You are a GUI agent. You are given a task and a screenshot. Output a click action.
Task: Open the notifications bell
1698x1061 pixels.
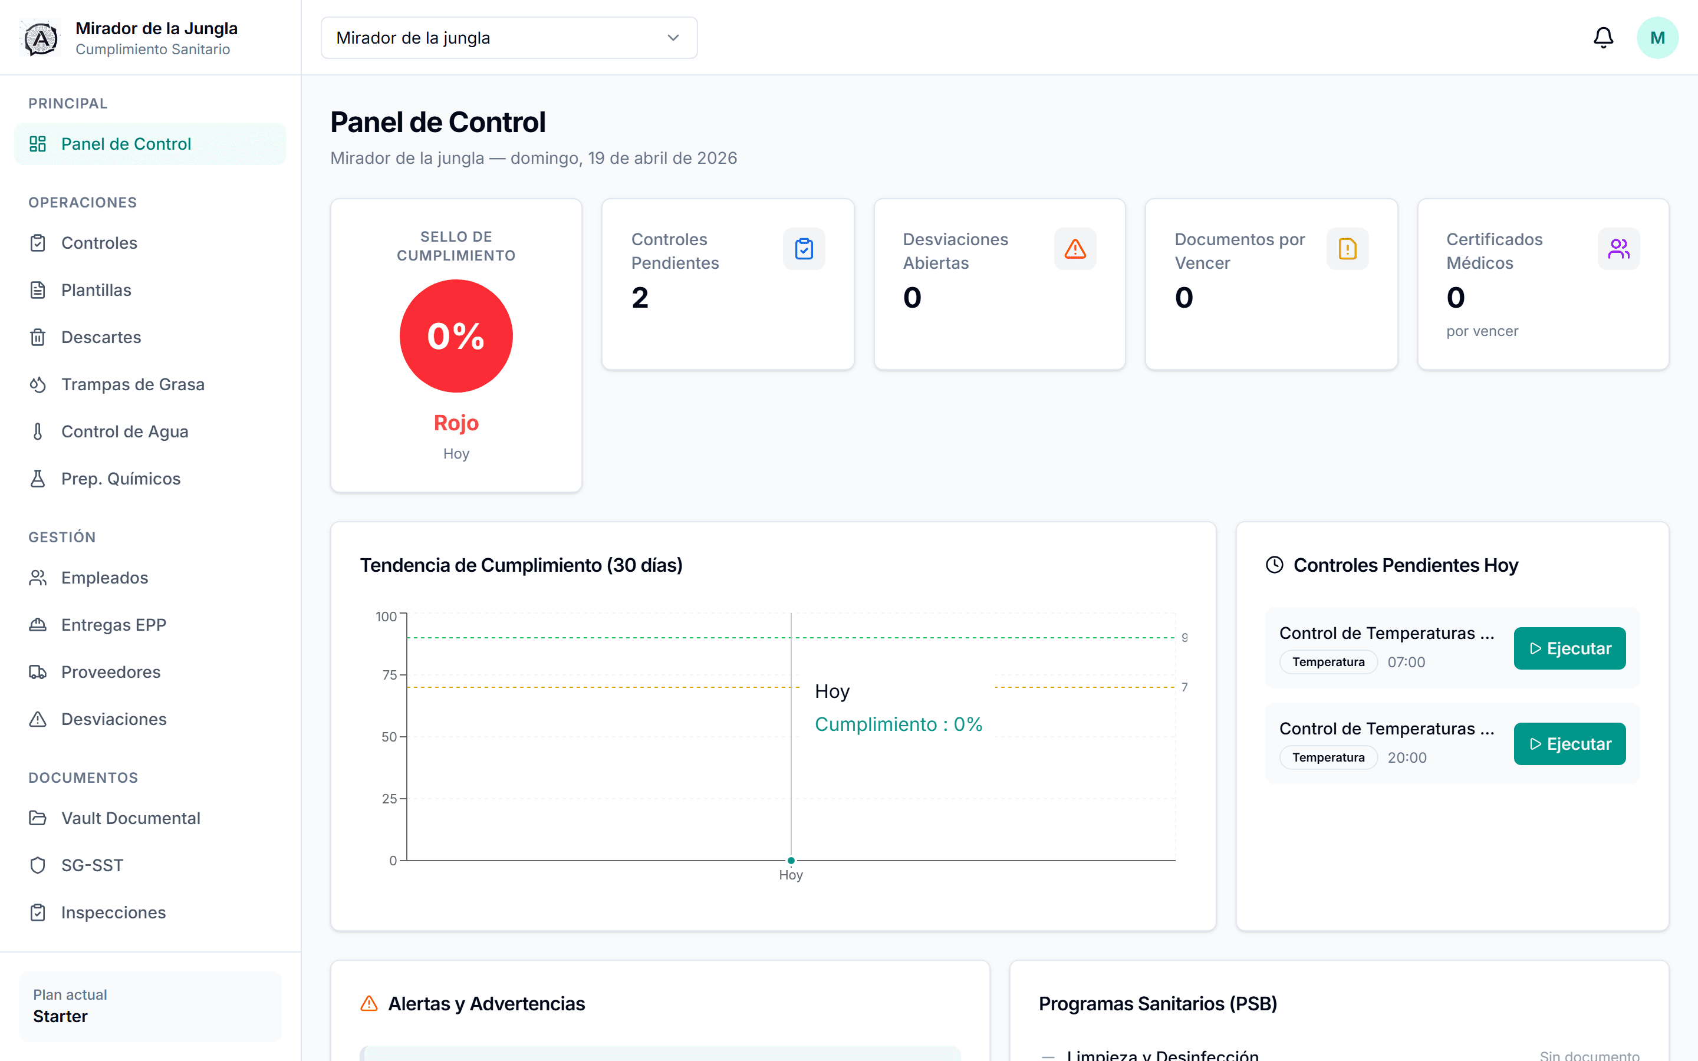[x=1603, y=38]
